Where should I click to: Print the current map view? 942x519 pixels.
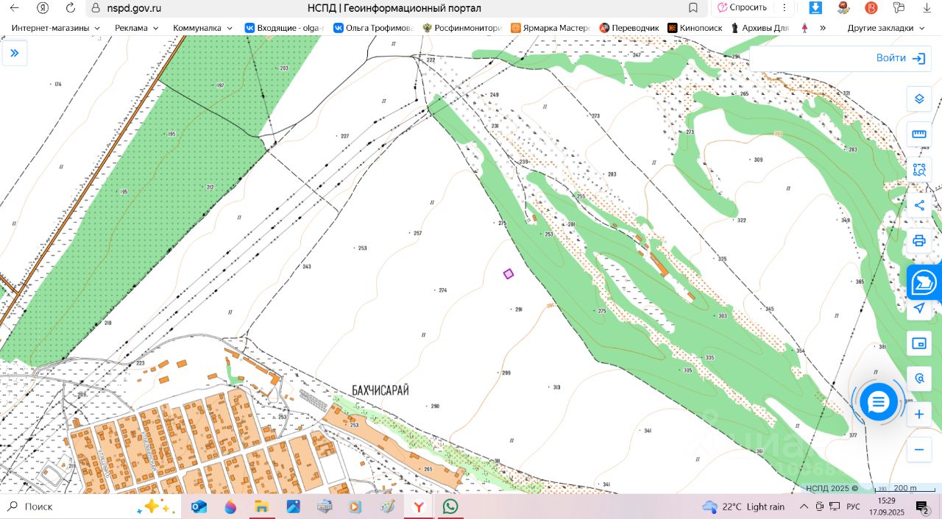point(918,240)
